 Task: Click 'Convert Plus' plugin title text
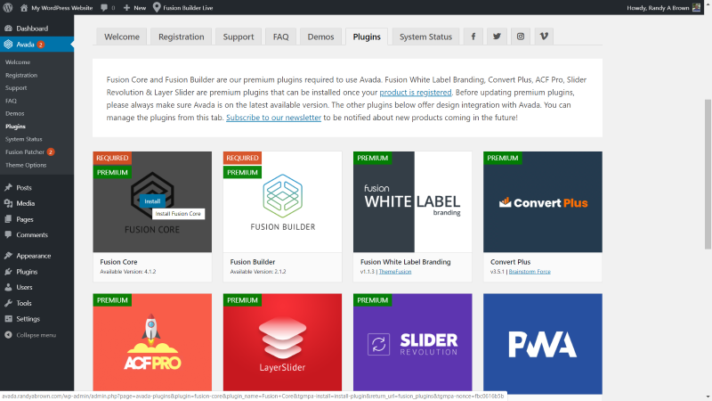(x=510, y=262)
